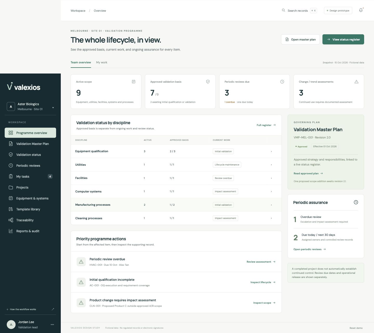The width and height of the screenshot is (374, 333).
Task: Click the Aster Biologics avatar letter A
Action: point(11,106)
